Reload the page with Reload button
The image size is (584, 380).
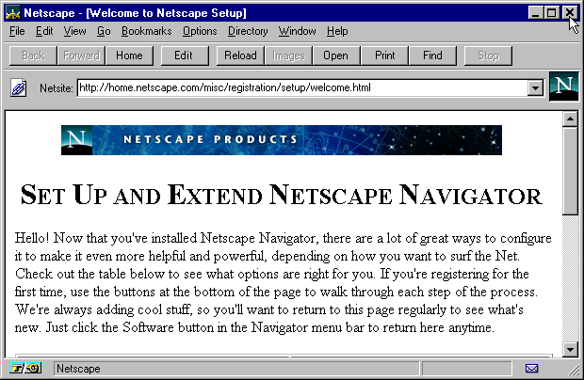[x=240, y=55]
